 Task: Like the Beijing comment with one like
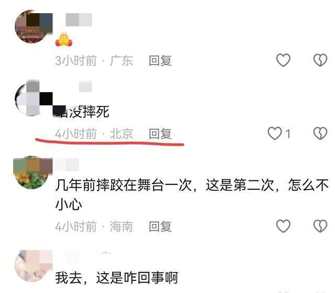[275, 134]
